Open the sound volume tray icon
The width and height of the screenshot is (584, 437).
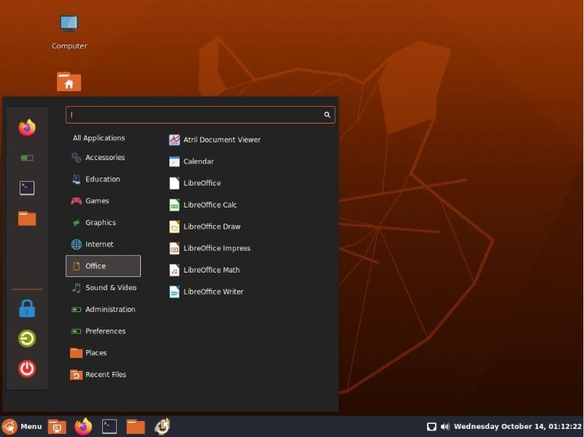click(445, 427)
